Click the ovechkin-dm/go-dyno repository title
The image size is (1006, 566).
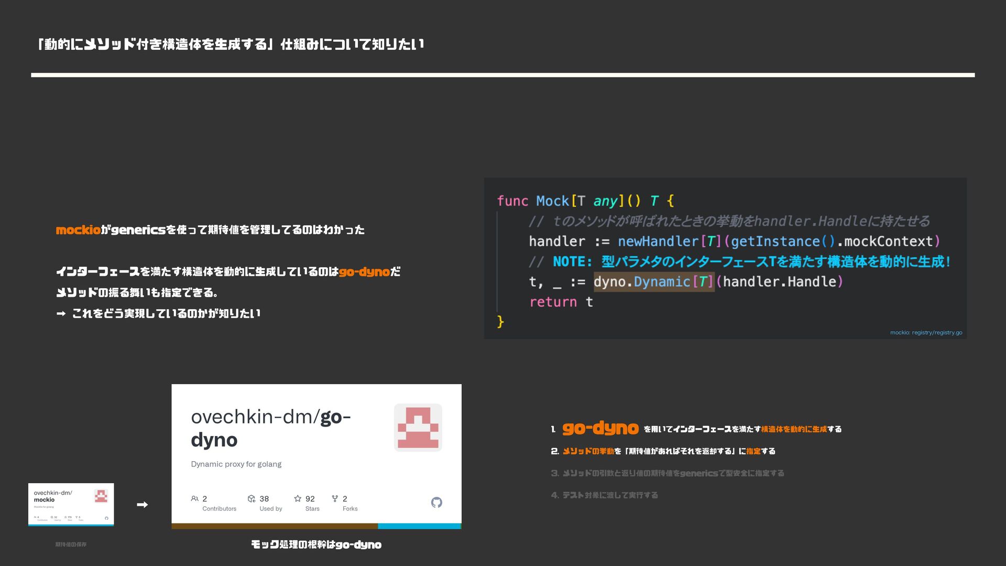coord(271,428)
